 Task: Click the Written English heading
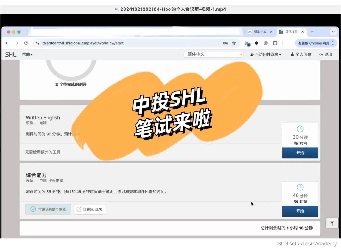43,117
